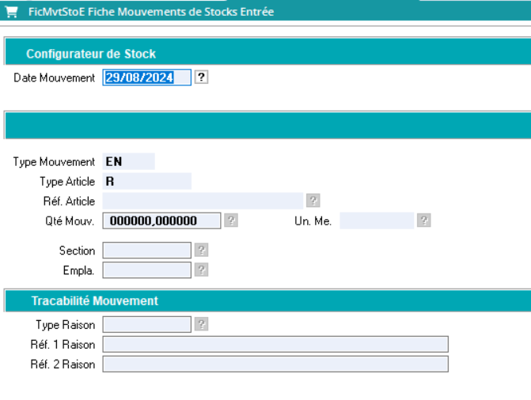Click the Date Mouvement input field
The height and width of the screenshot is (400, 531).
coord(147,77)
